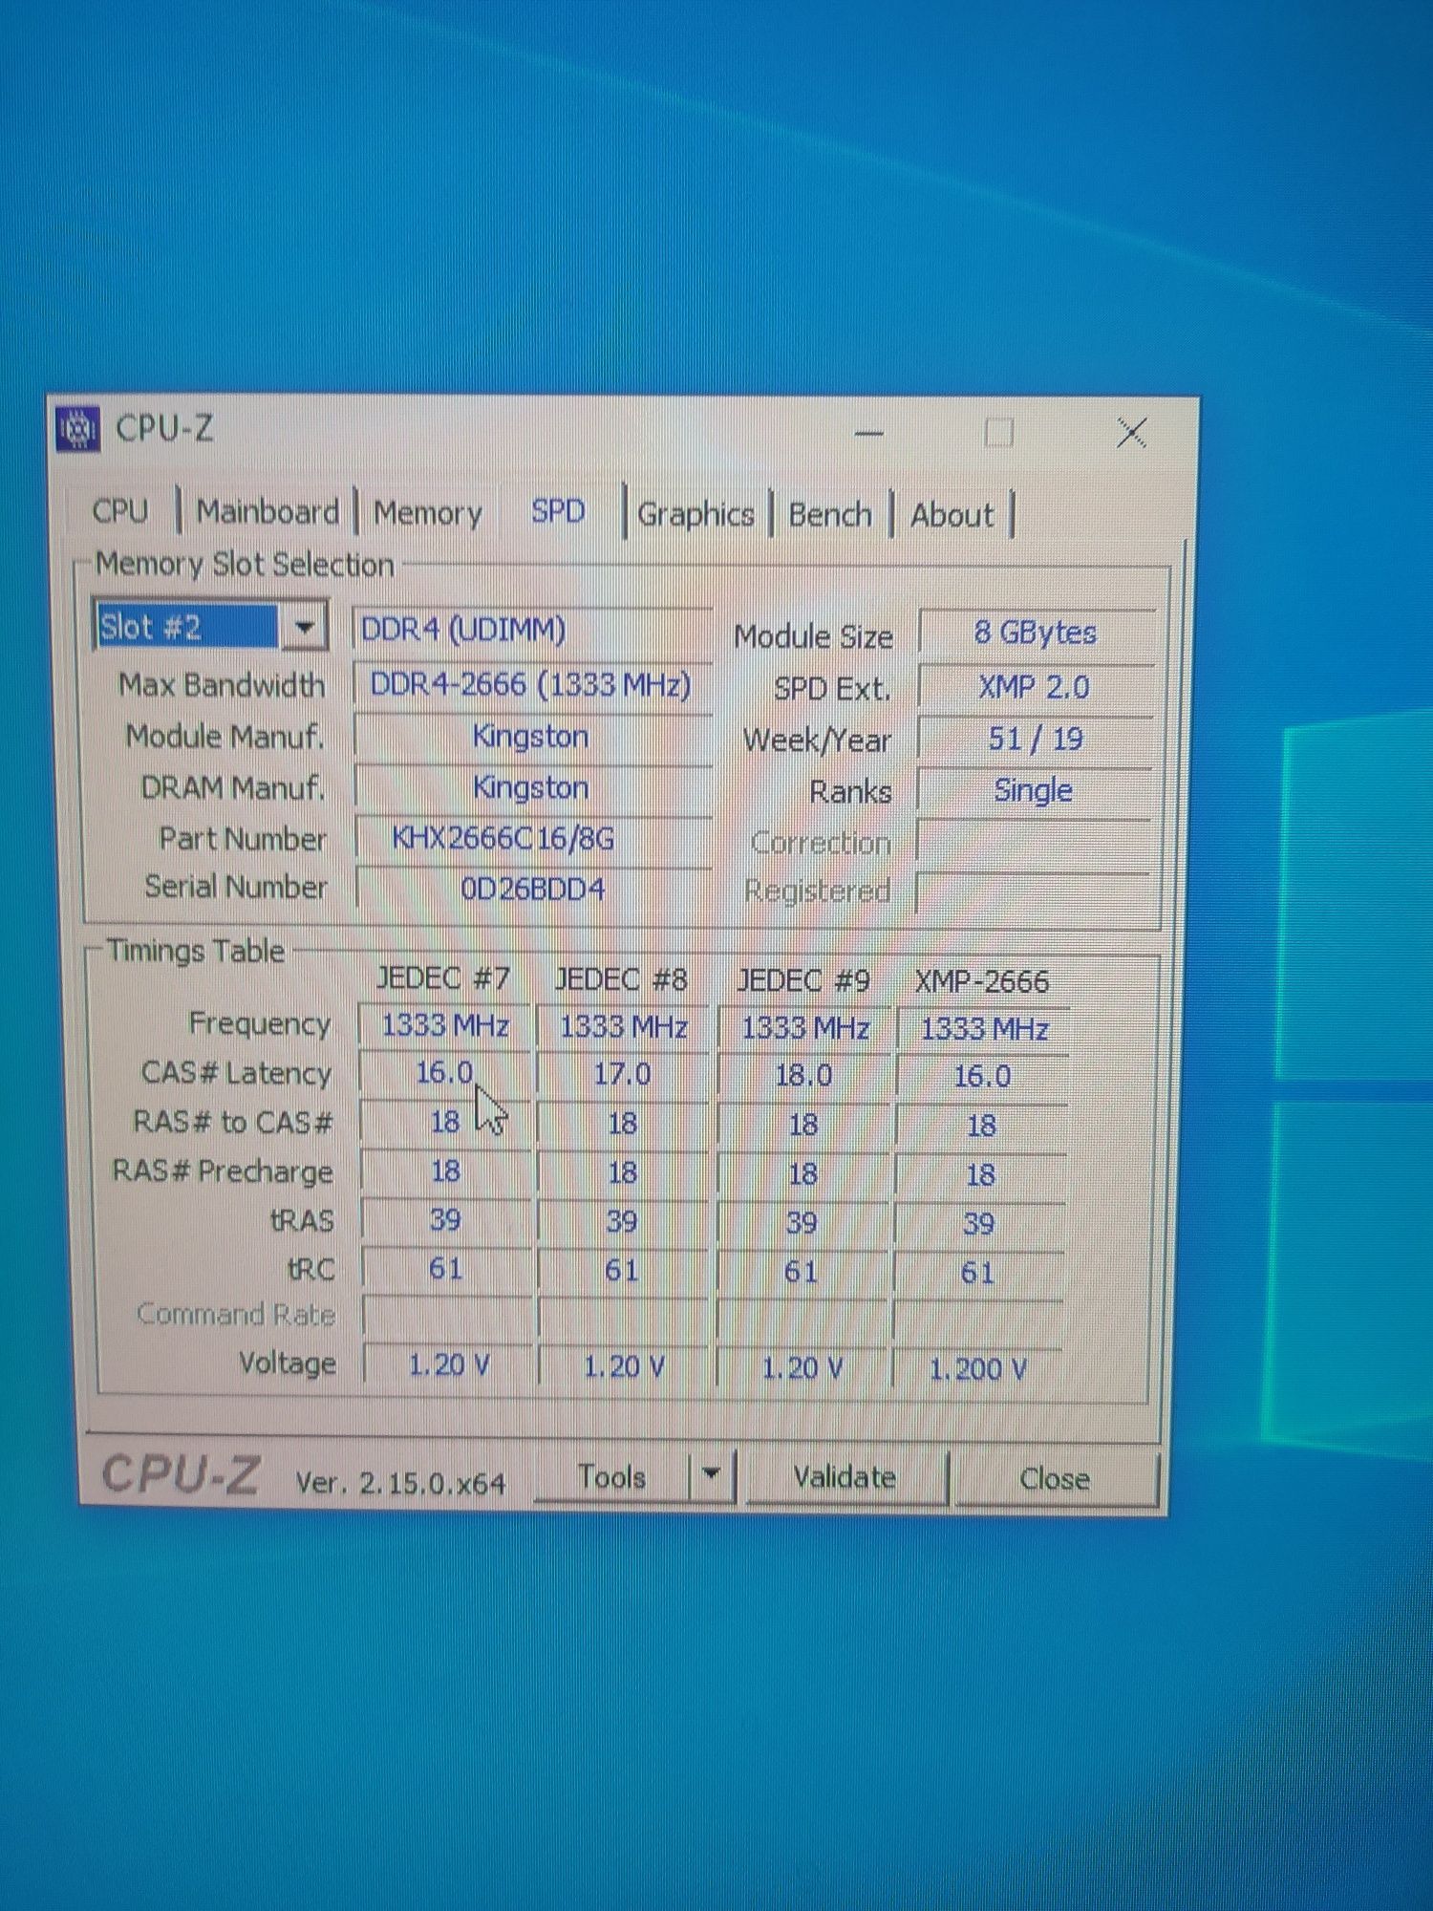This screenshot has width=1433, height=1911.
Task: Open the Tools dropdown arrow
Action: pos(711,1474)
